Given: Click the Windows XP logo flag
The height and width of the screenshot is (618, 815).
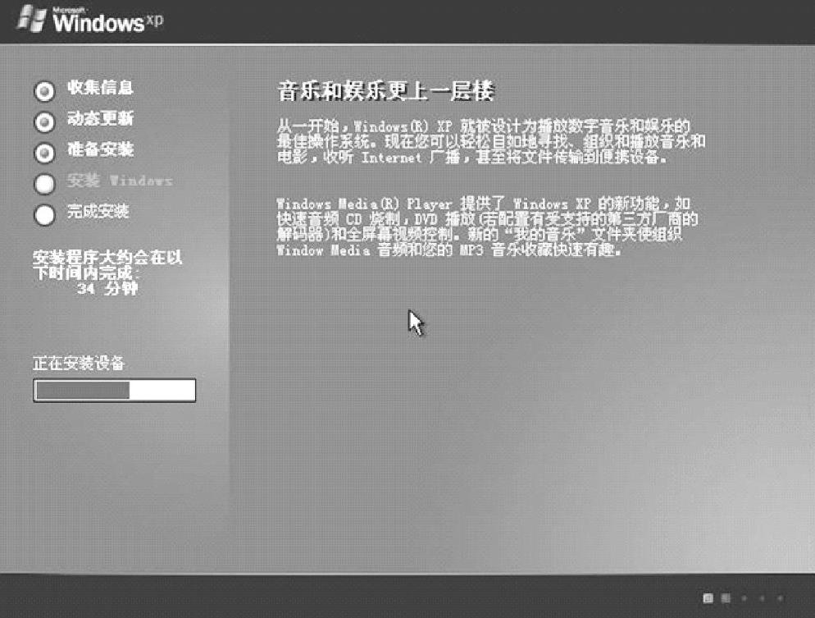Looking at the screenshot, I should coord(31,19).
